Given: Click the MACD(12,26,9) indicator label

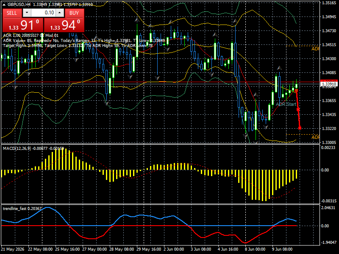Looking at the screenshot, I should [17, 149].
